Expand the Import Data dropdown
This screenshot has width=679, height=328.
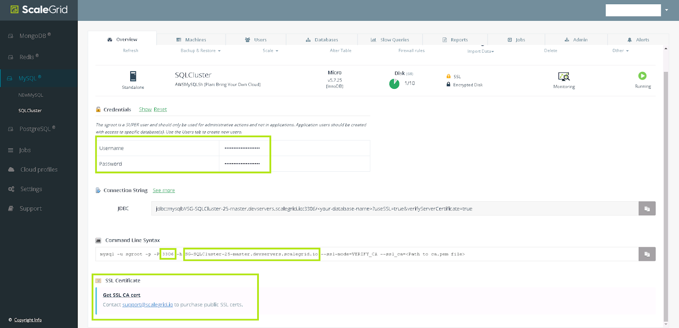[481, 51]
